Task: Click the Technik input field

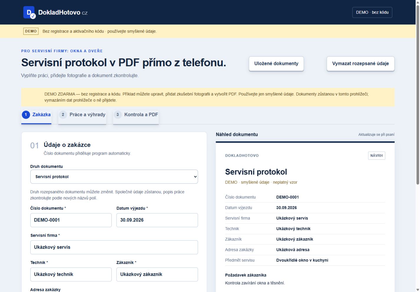Action: click(71, 274)
